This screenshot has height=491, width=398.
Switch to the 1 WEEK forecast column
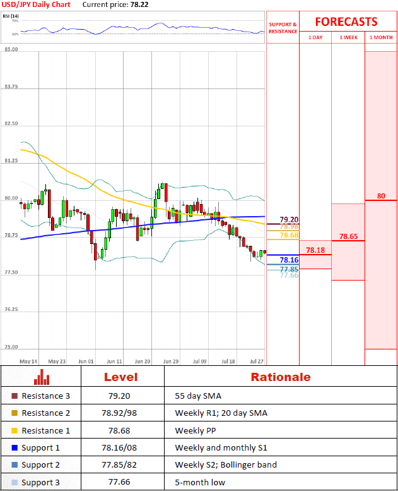coord(348,37)
